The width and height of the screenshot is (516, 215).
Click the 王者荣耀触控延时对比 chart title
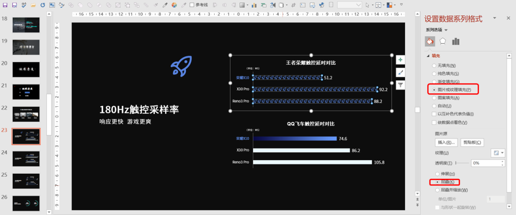coord(311,63)
